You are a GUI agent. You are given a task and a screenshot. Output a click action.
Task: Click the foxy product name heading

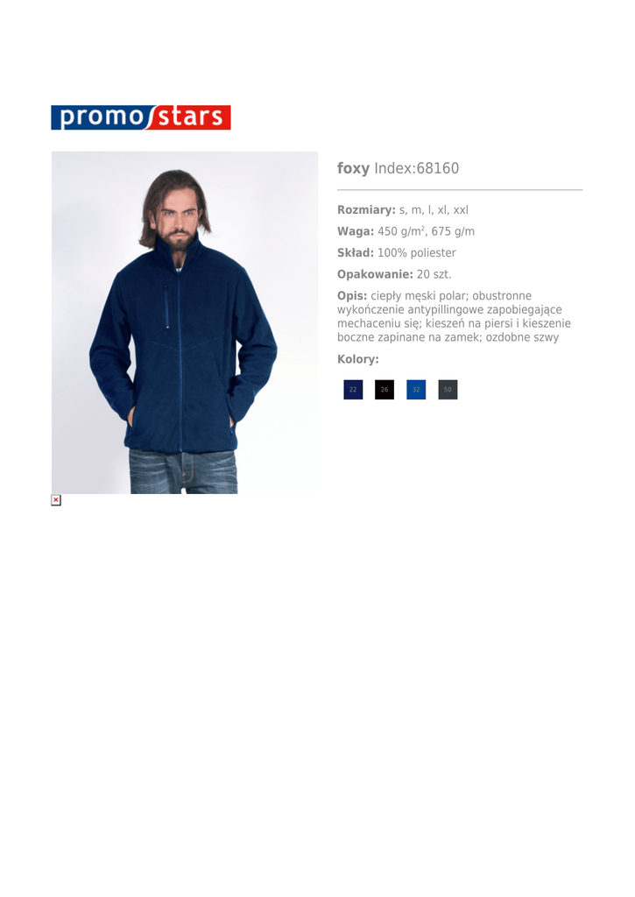(x=353, y=169)
